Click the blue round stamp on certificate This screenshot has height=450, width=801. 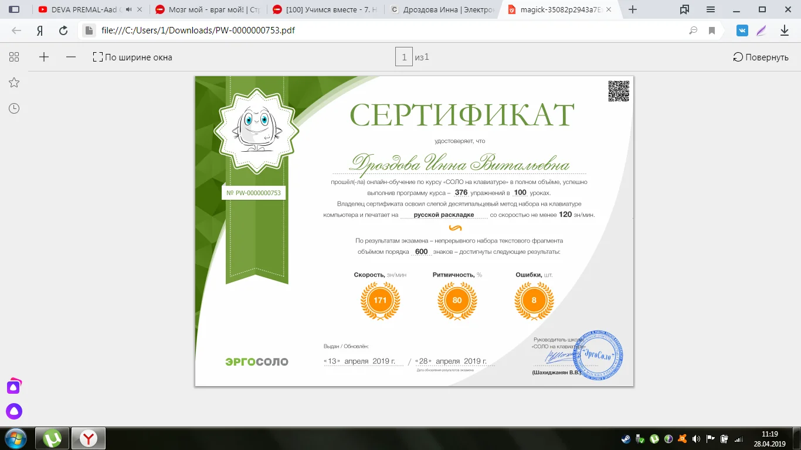point(598,354)
